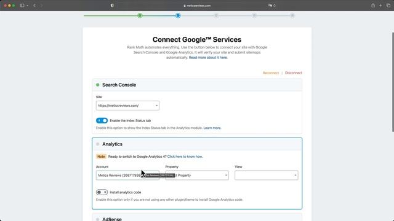Open the Analytics Property dropdown
The image size is (394, 221).
[197, 175]
